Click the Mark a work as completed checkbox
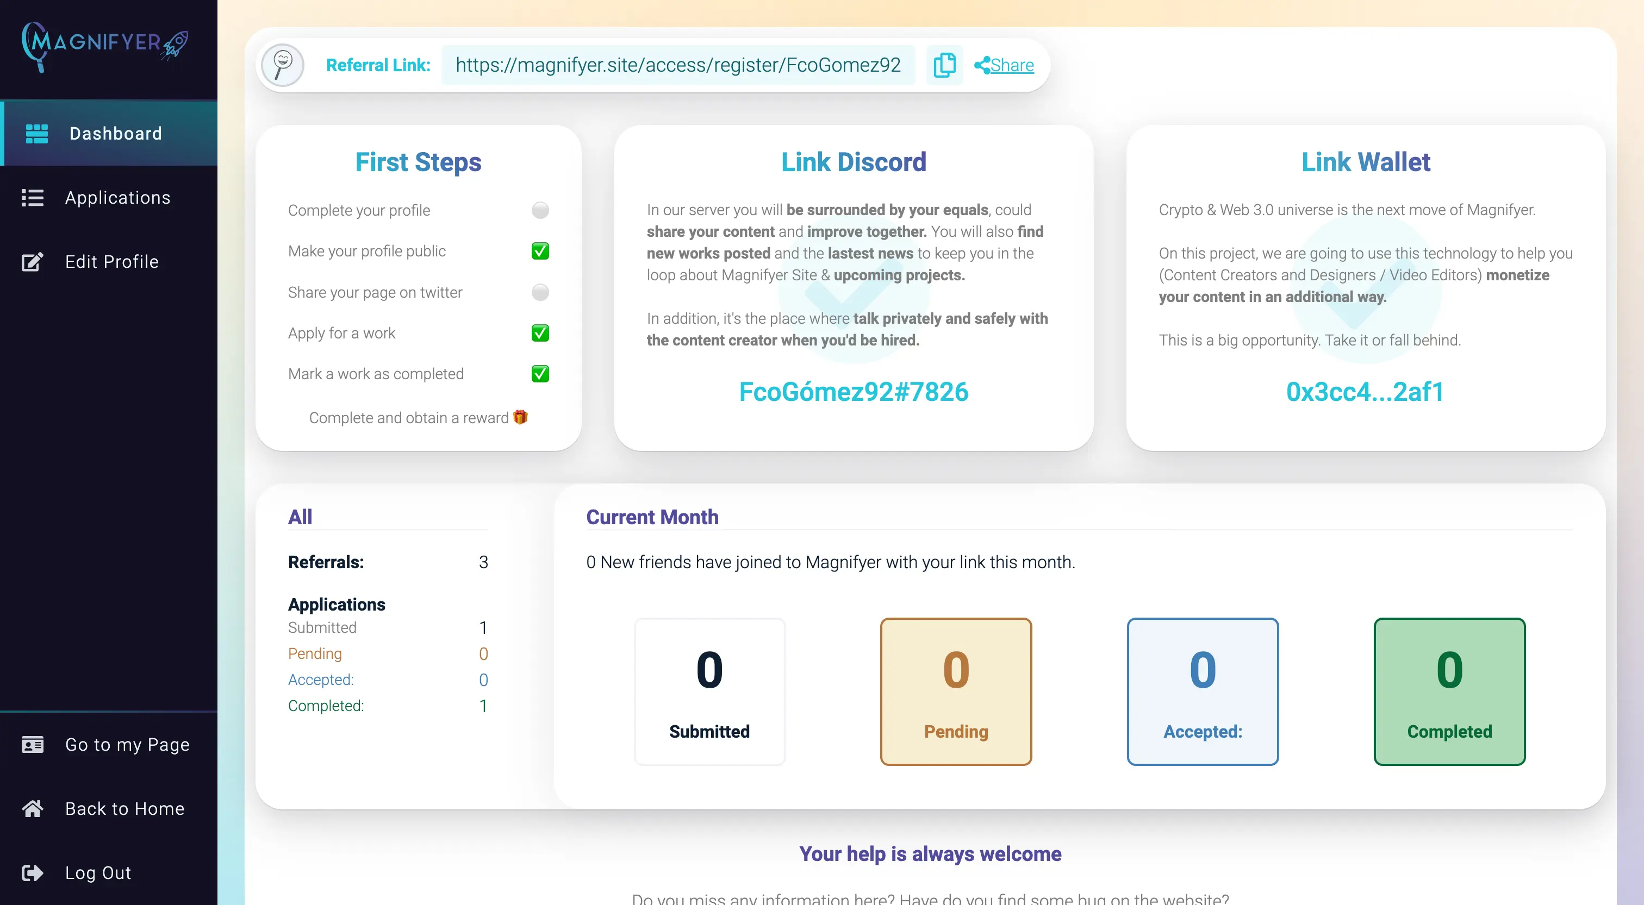The image size is (1644, 905). coord(540,374)
